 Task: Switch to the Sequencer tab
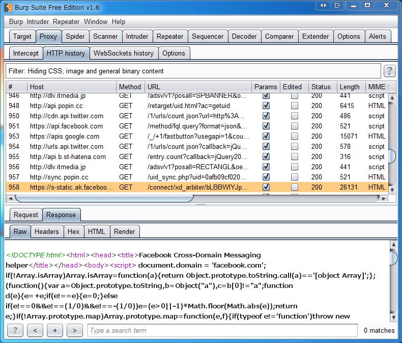pyautogui.click(x=208, y=36)
